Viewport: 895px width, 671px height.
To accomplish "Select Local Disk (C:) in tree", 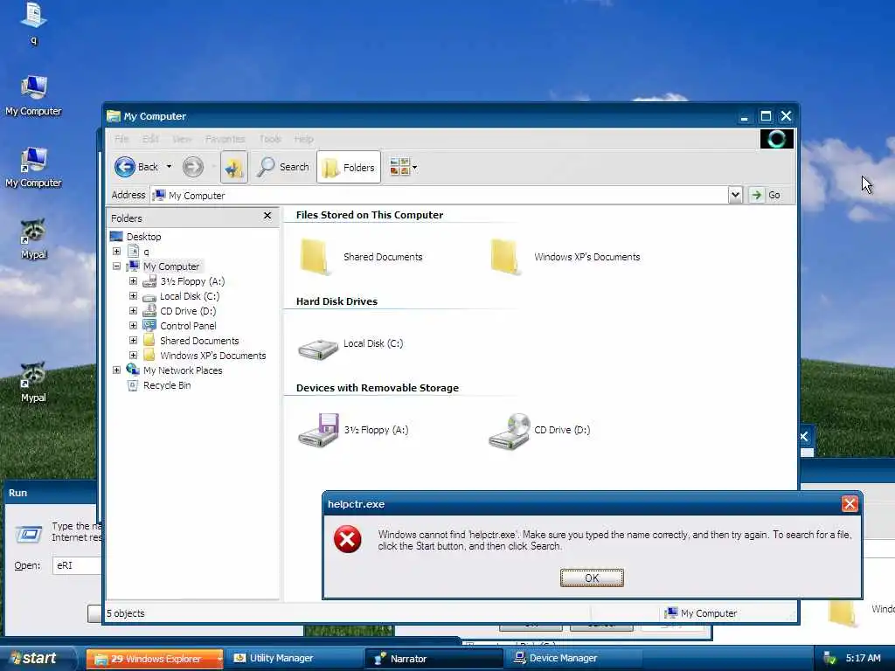I will 190,296.
